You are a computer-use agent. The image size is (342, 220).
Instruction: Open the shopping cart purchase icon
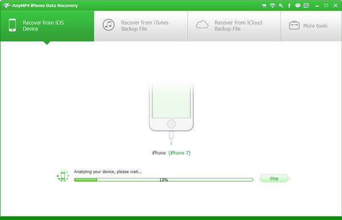click(x=264, y=6)
